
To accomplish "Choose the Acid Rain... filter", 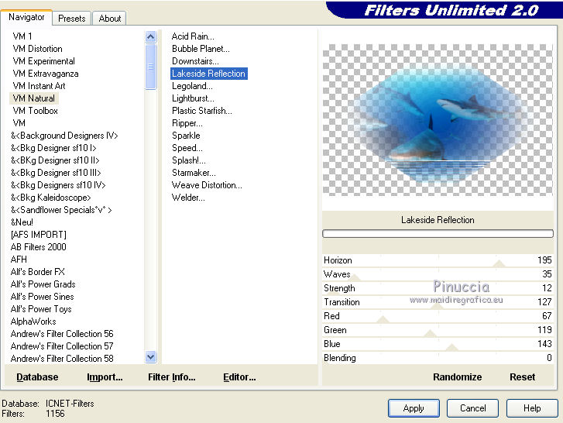I will click(x=193, y=36).
